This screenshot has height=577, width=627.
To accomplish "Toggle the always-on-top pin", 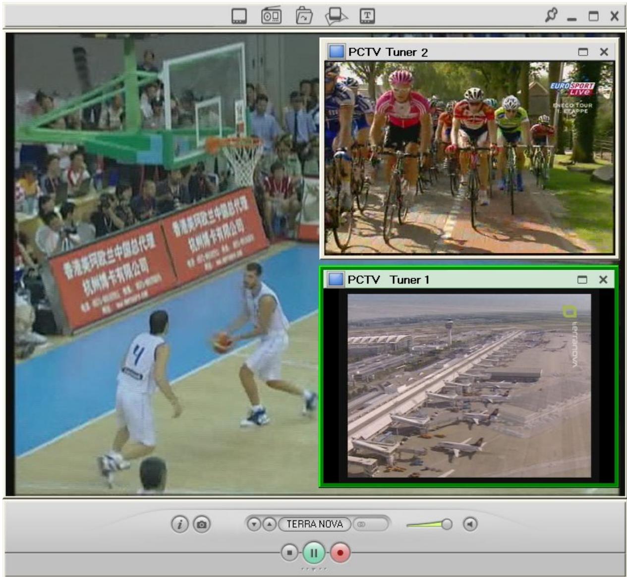I will [550, 15].
